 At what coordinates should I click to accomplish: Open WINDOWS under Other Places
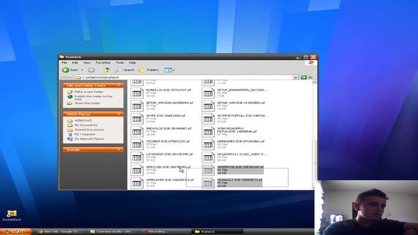[83, 120]
